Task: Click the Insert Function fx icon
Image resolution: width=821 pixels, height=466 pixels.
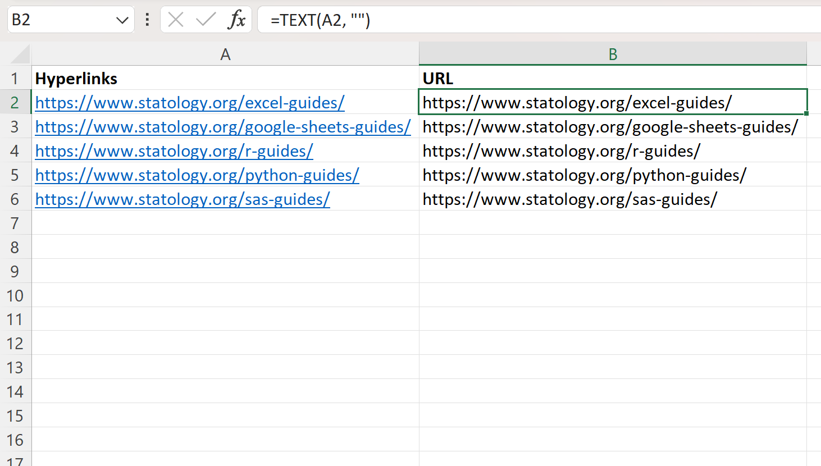Action: coord(238,19)
